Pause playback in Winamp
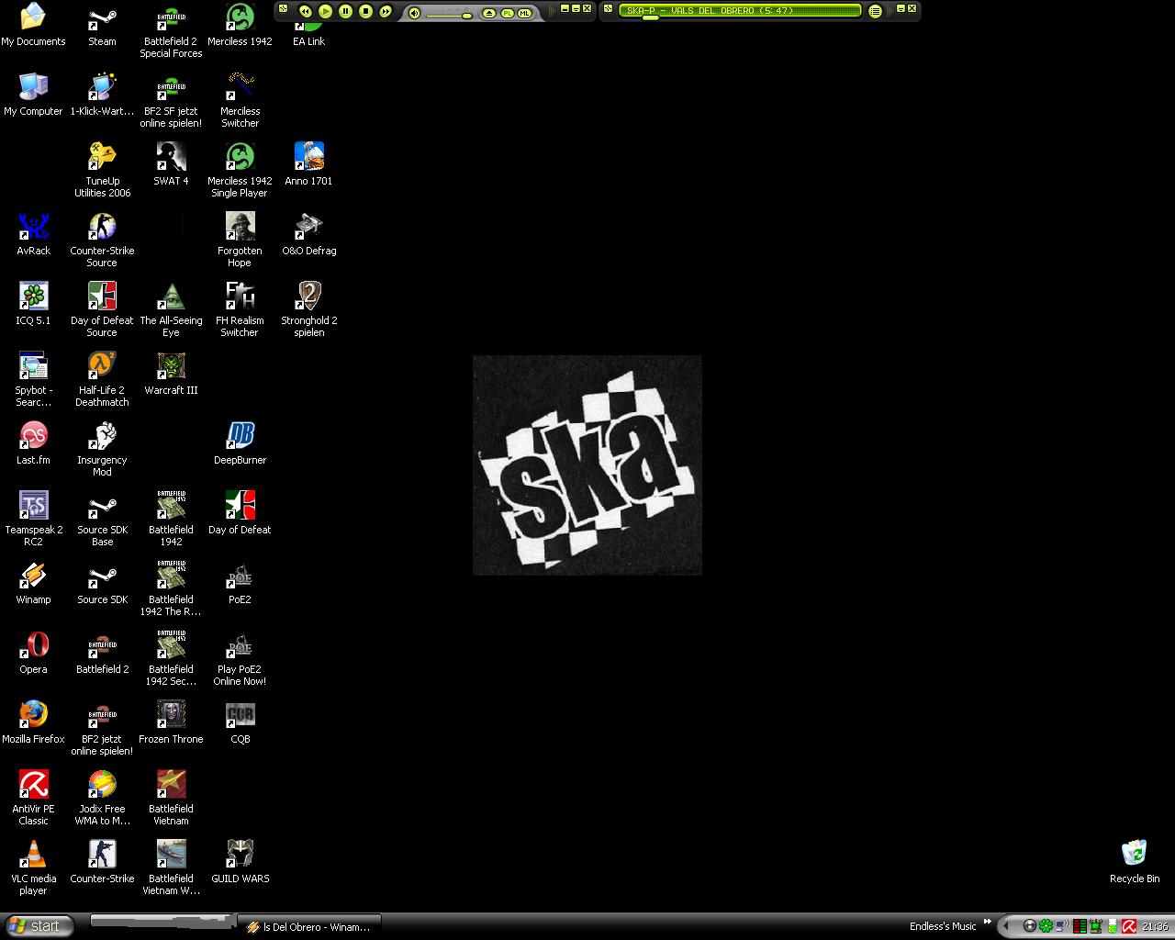The width and height of the screenshot is (1175, 940). tap(345, 11)
